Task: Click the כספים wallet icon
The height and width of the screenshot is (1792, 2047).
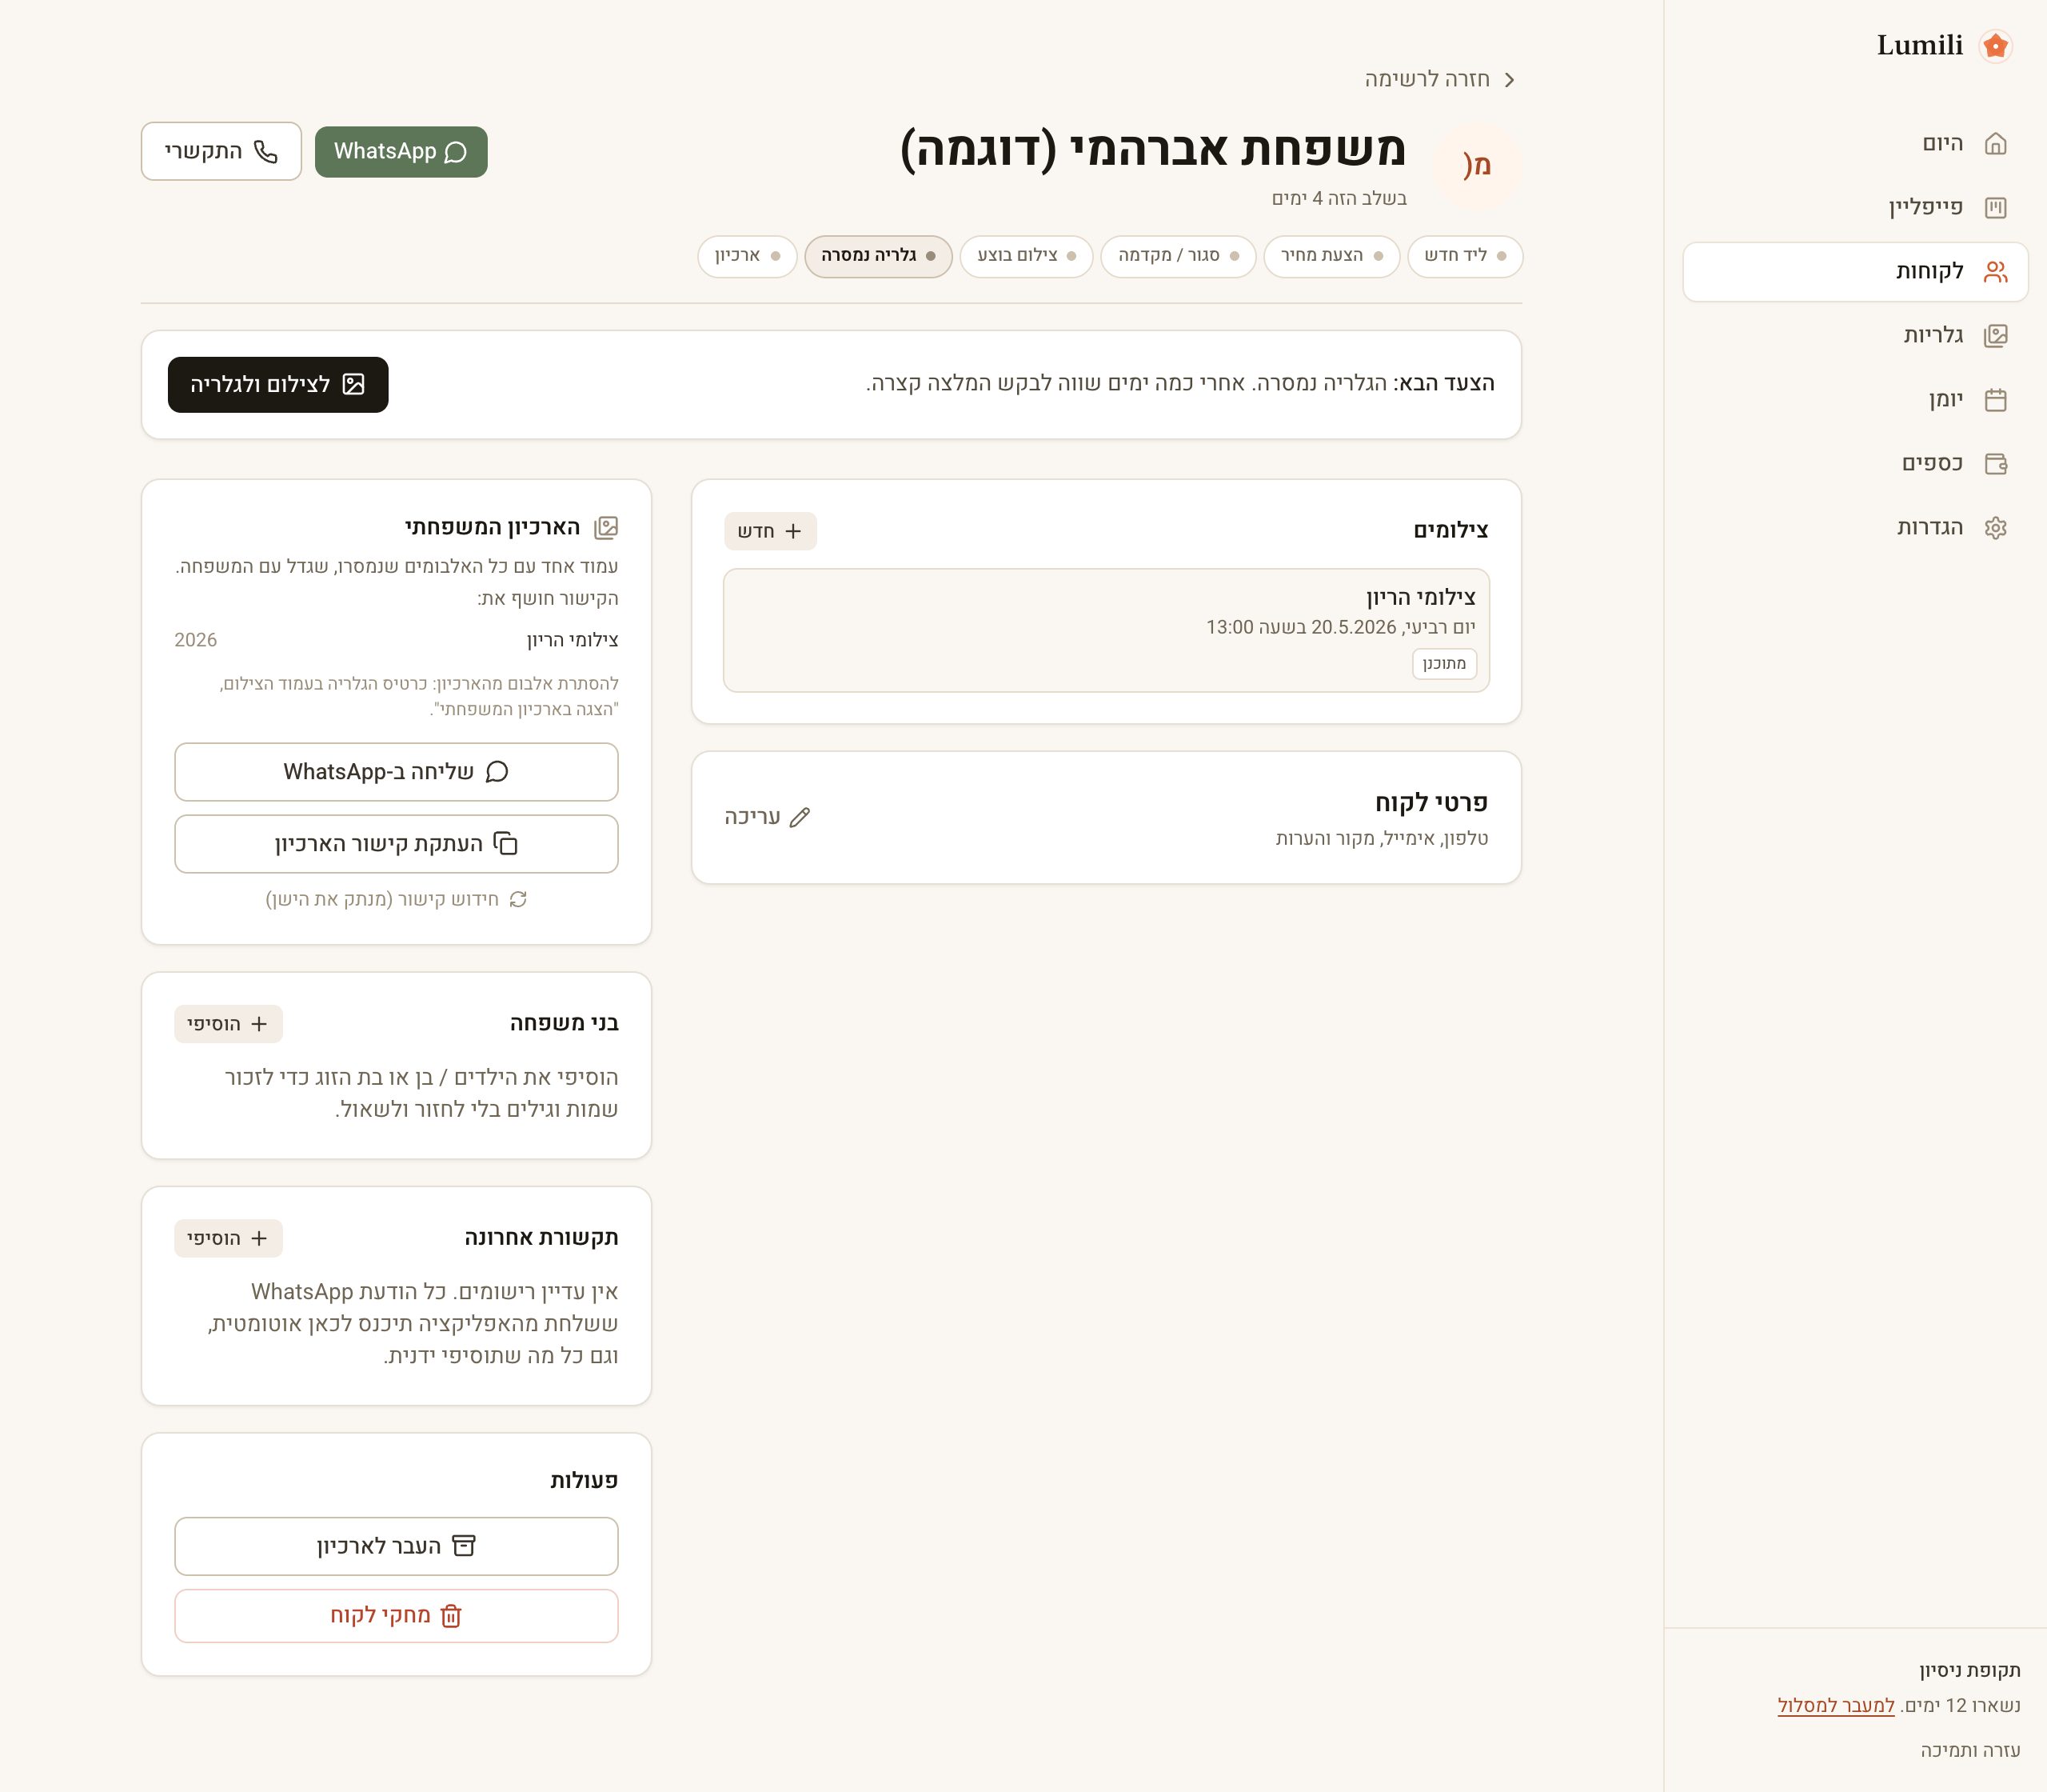Action: [1995, 464]
